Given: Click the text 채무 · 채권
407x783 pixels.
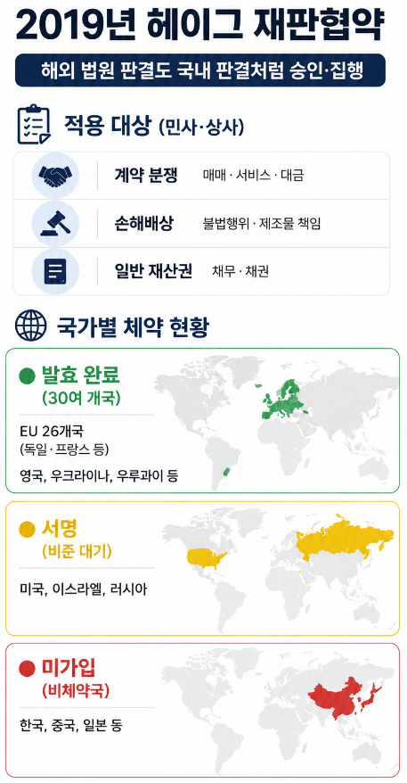Looking at the screenshot, I should point(240,272).
